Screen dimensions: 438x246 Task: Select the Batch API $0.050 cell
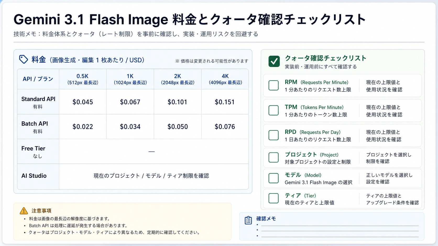(178, 127)
